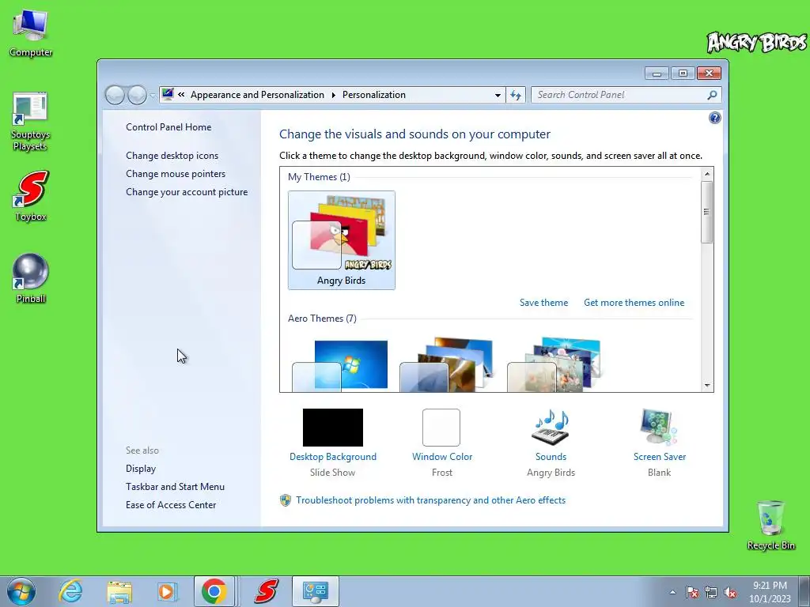Open the clock showing 9:21 PM
Image resolution: width=810 pixels, height=607 pixels.
[770, 586]
